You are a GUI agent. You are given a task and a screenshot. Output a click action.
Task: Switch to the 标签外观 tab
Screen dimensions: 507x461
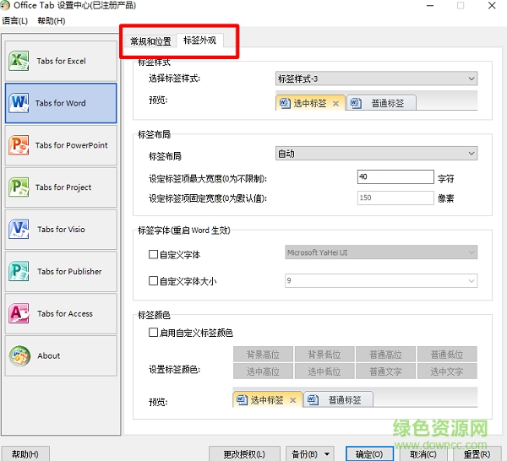(199, 41)
